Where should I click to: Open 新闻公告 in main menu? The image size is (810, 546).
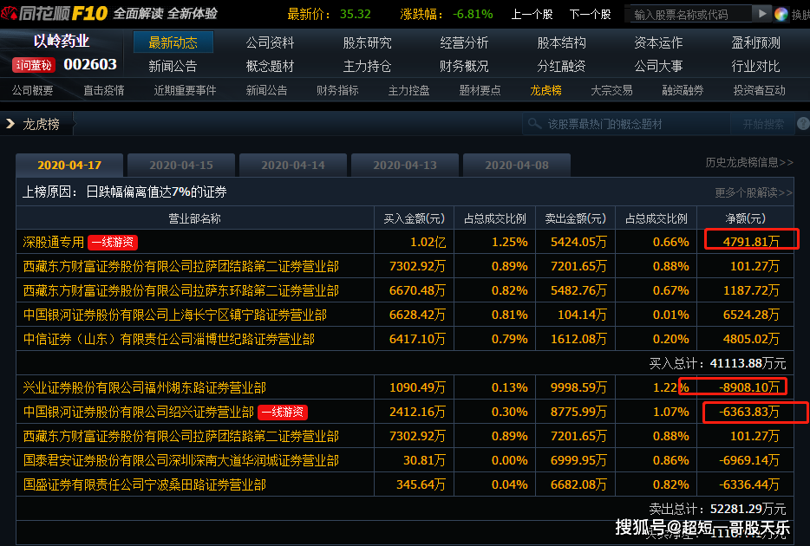[x=173, y=66]
